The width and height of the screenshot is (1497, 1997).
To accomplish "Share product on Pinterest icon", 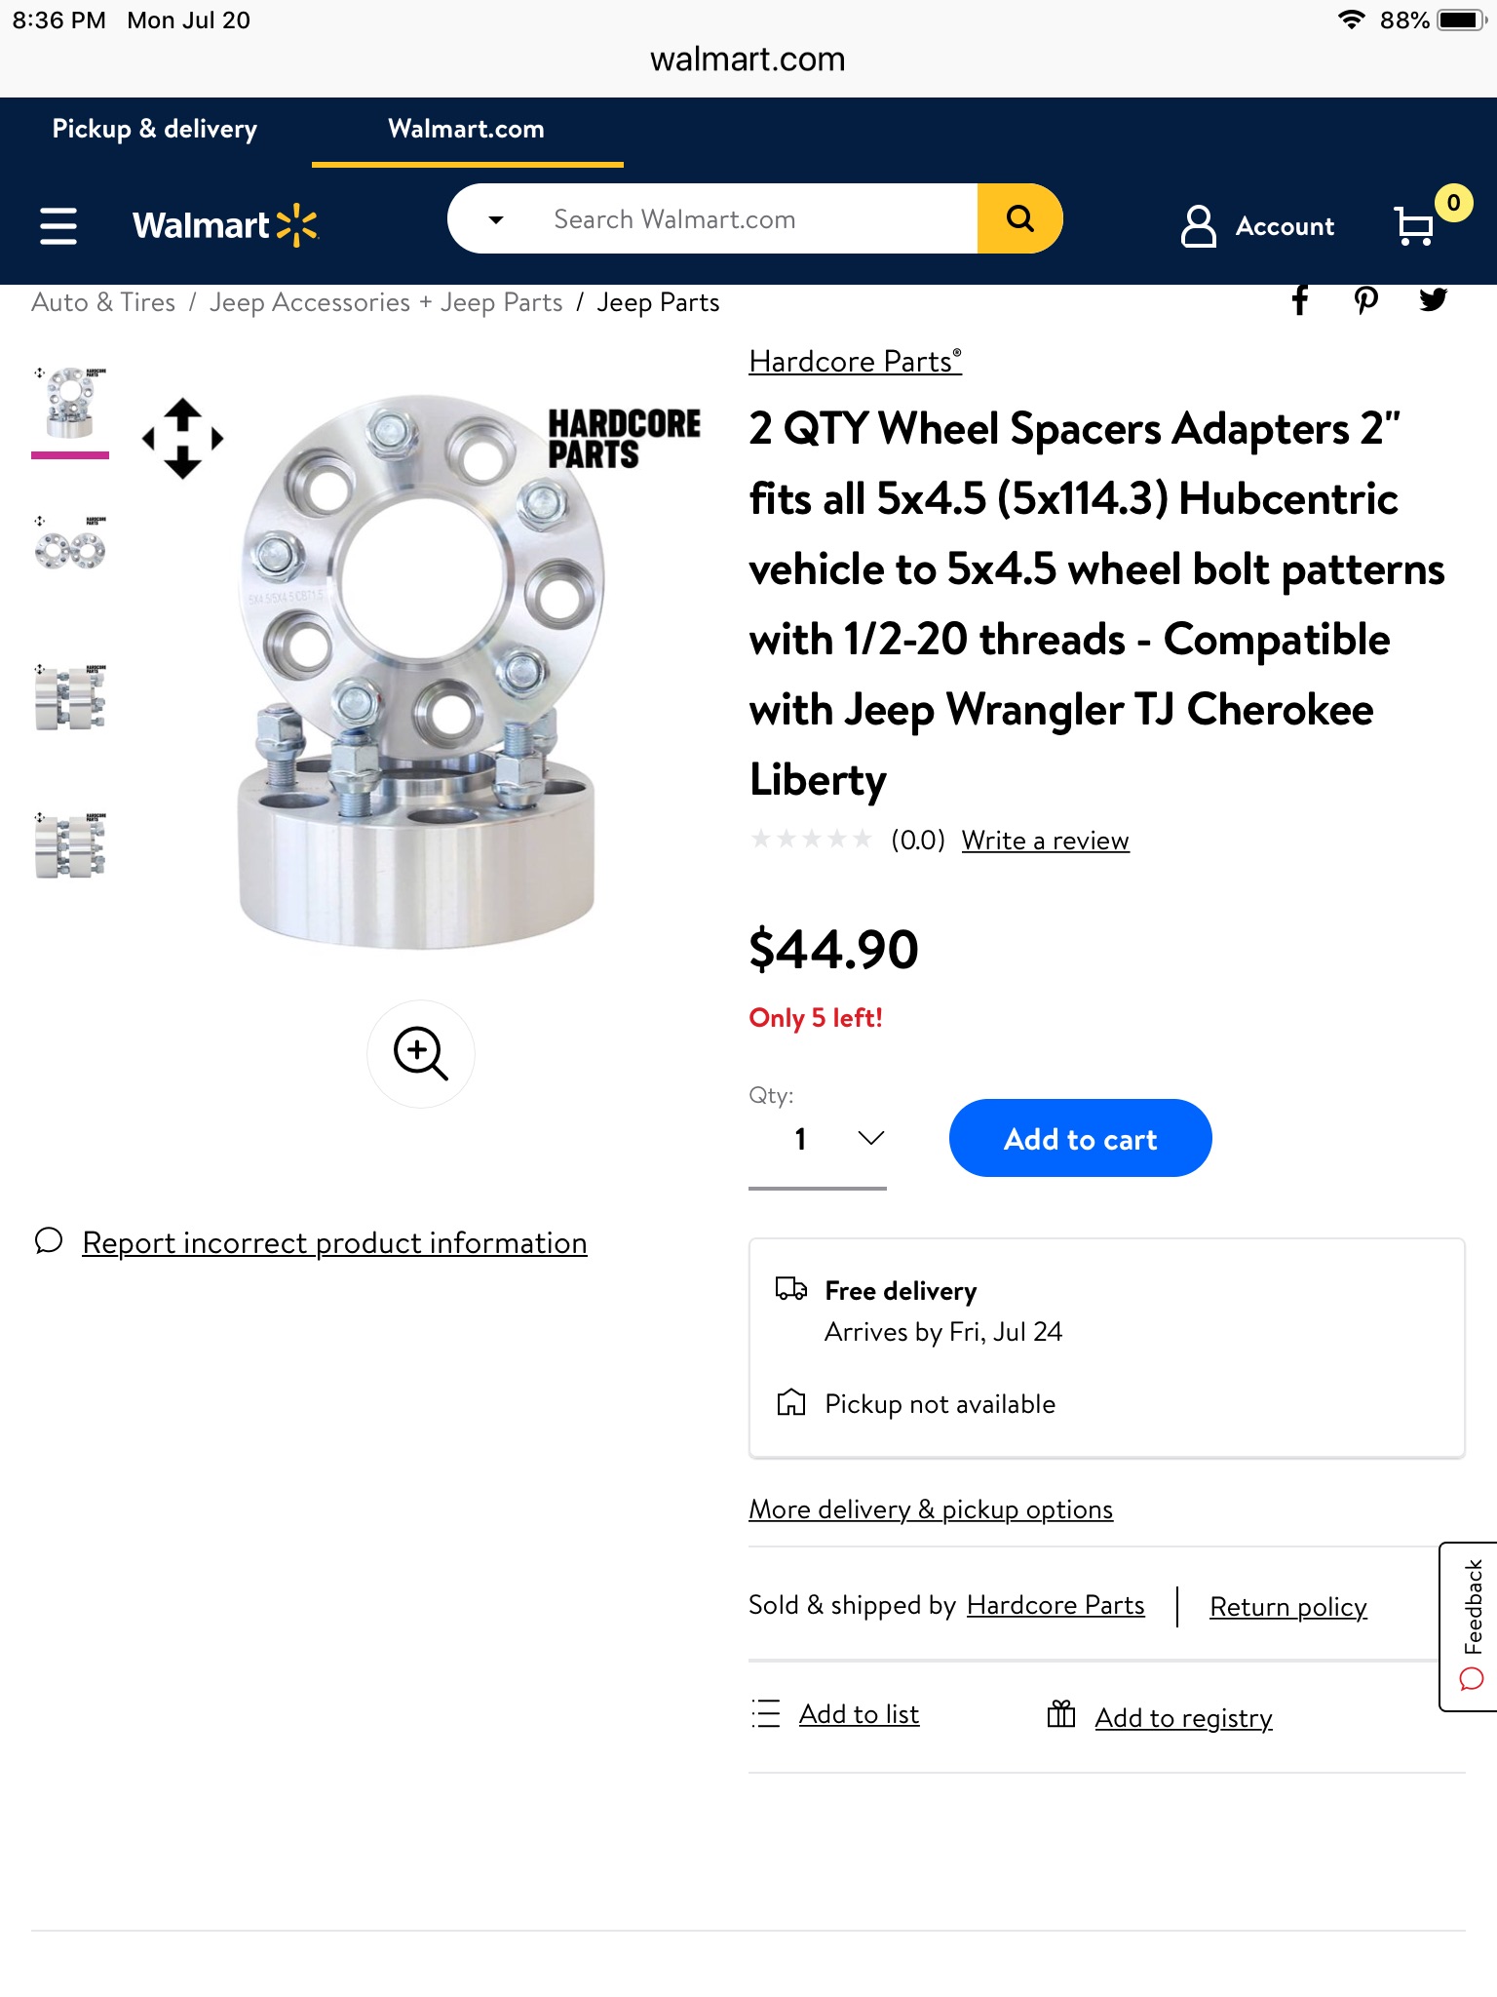I will 1366,300.
